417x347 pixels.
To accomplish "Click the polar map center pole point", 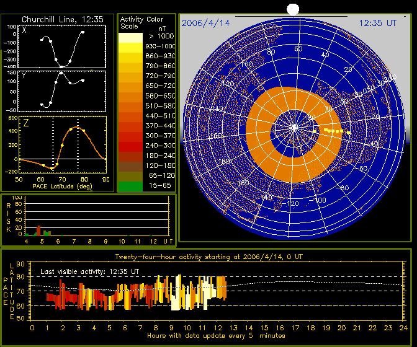I will (294, 128).
